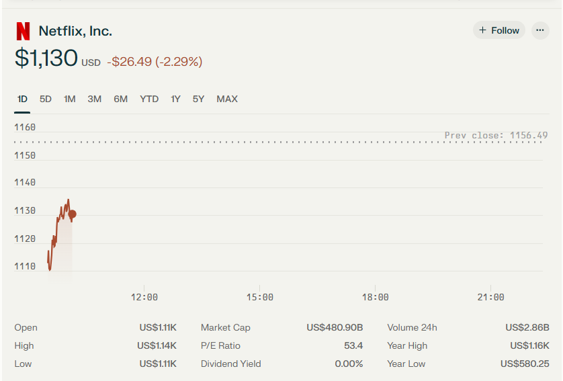
Task: Click the 1160 price axis label
Action: click(25, 128)
